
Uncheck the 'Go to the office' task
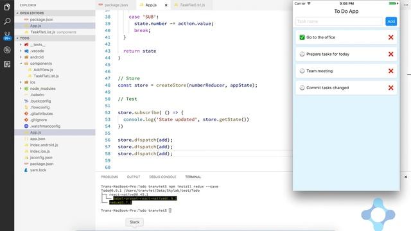pos(302,37)
